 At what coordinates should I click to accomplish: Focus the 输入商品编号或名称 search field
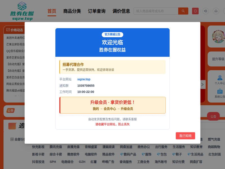[x=156, y=11]
